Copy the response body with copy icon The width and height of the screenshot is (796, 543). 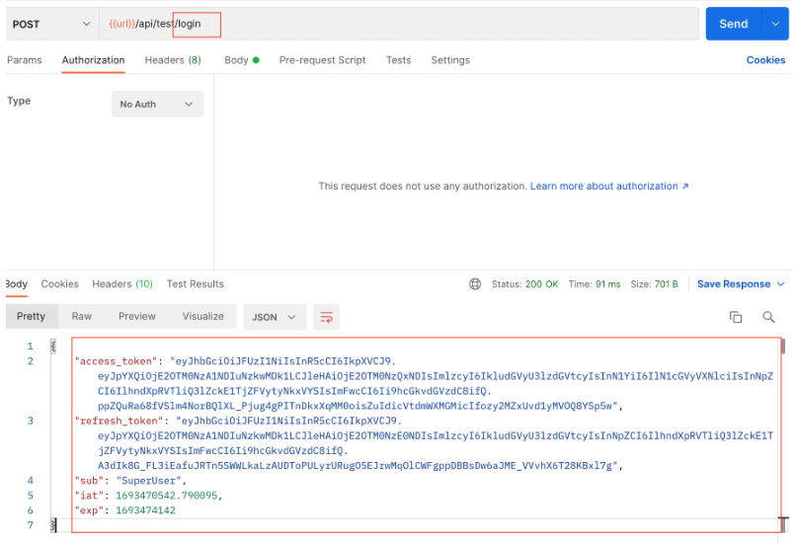click(736, 317)
